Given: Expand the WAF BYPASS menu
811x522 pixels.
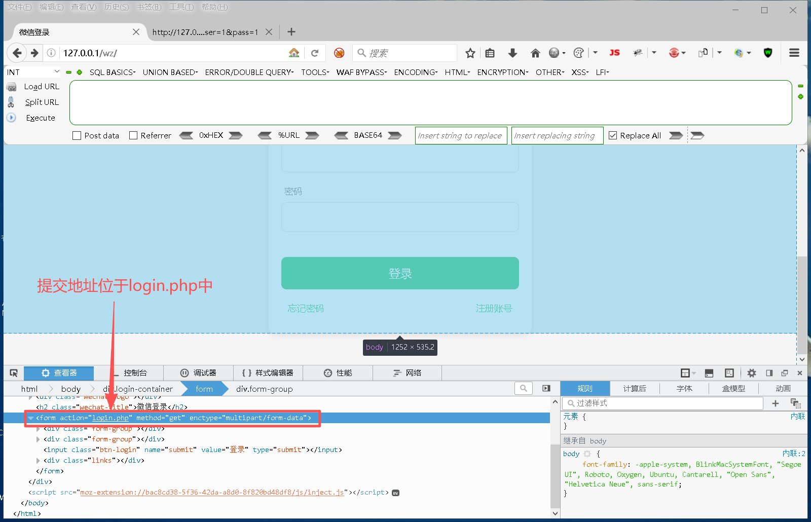Looking at the screenshot, I should pos(361,72).
